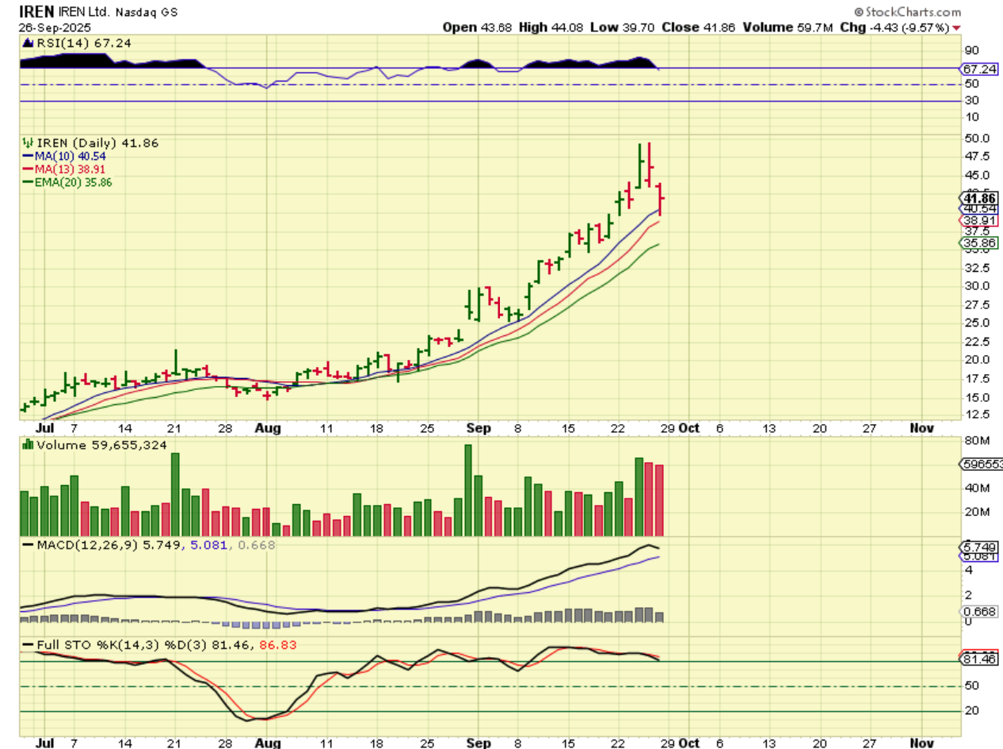Viewport: 1003px width, 749px height.
Task: Click the Nasdaq GS exchange label
Action: pos(145,13)
